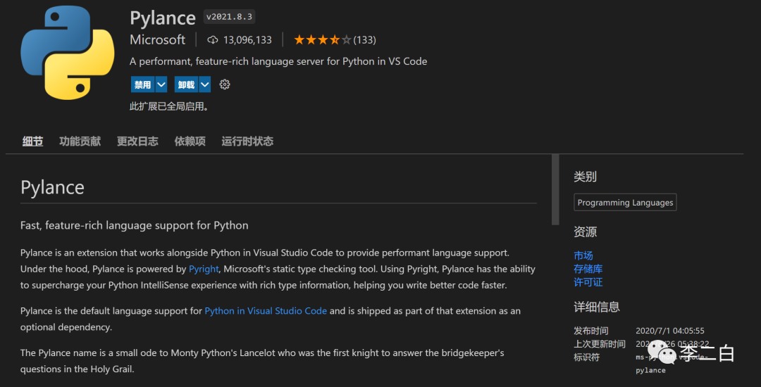This screenshot has height=387, width=761.
Task: Expand the 禁用 dropdown arrow
Action: (161, 84)
